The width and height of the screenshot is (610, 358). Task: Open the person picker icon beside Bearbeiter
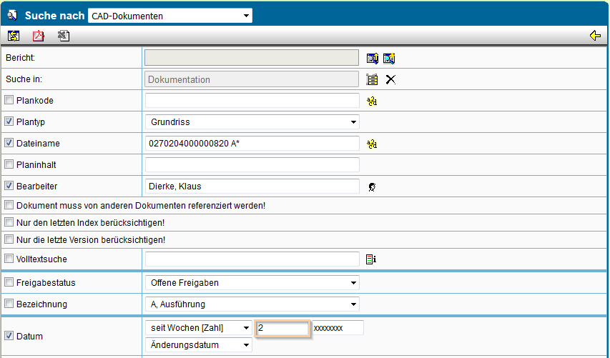tap(372, 187)
